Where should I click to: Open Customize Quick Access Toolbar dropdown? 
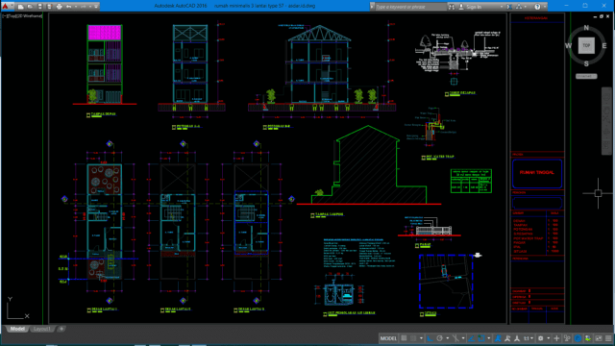pos(96,7)
